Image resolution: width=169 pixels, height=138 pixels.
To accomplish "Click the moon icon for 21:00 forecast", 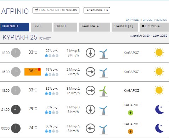I will (x=159, y=109).
